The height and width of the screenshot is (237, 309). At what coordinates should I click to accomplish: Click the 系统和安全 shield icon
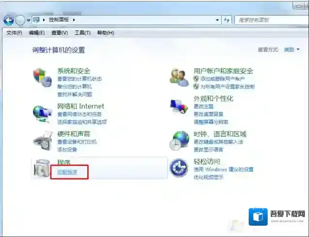click(x=42, y=78)
